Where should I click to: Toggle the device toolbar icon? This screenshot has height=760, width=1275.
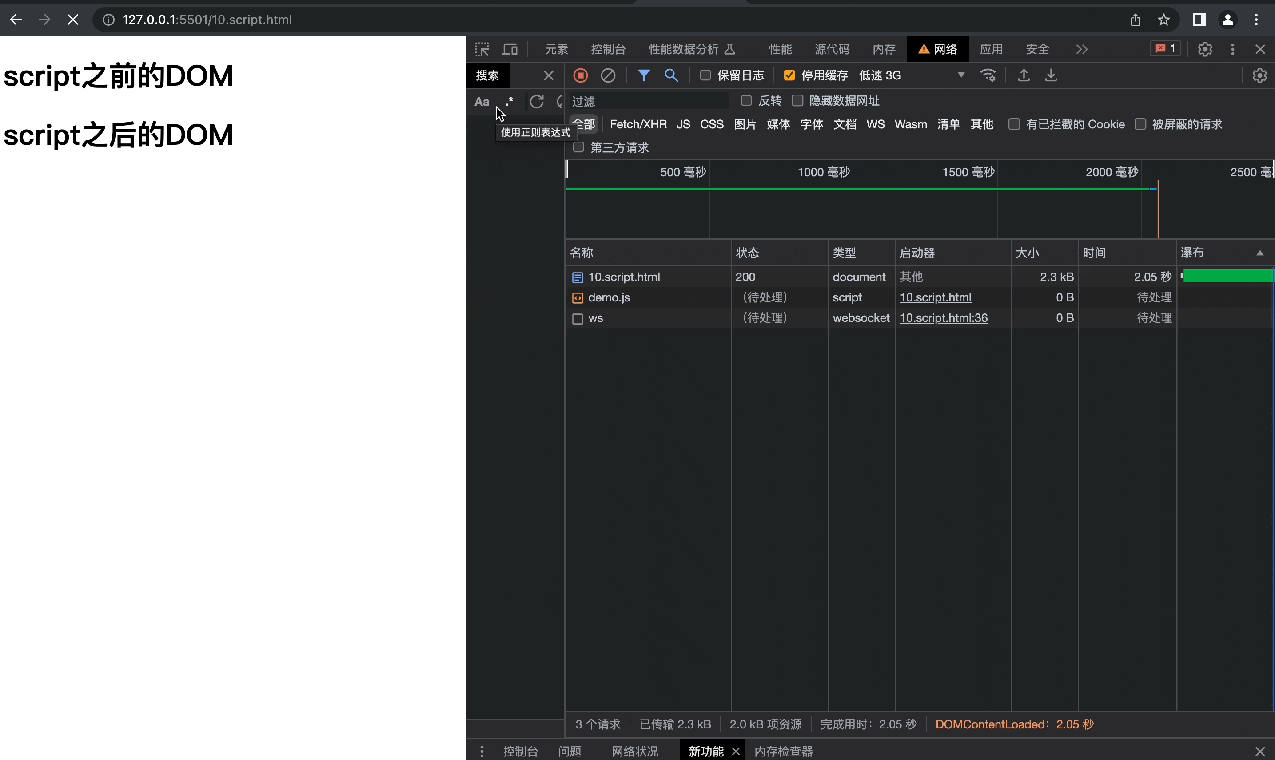[x=510, y=49]
